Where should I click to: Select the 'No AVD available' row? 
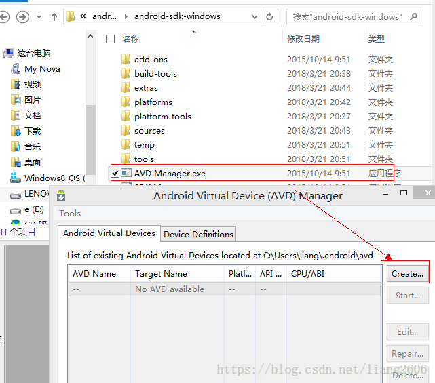225,289
